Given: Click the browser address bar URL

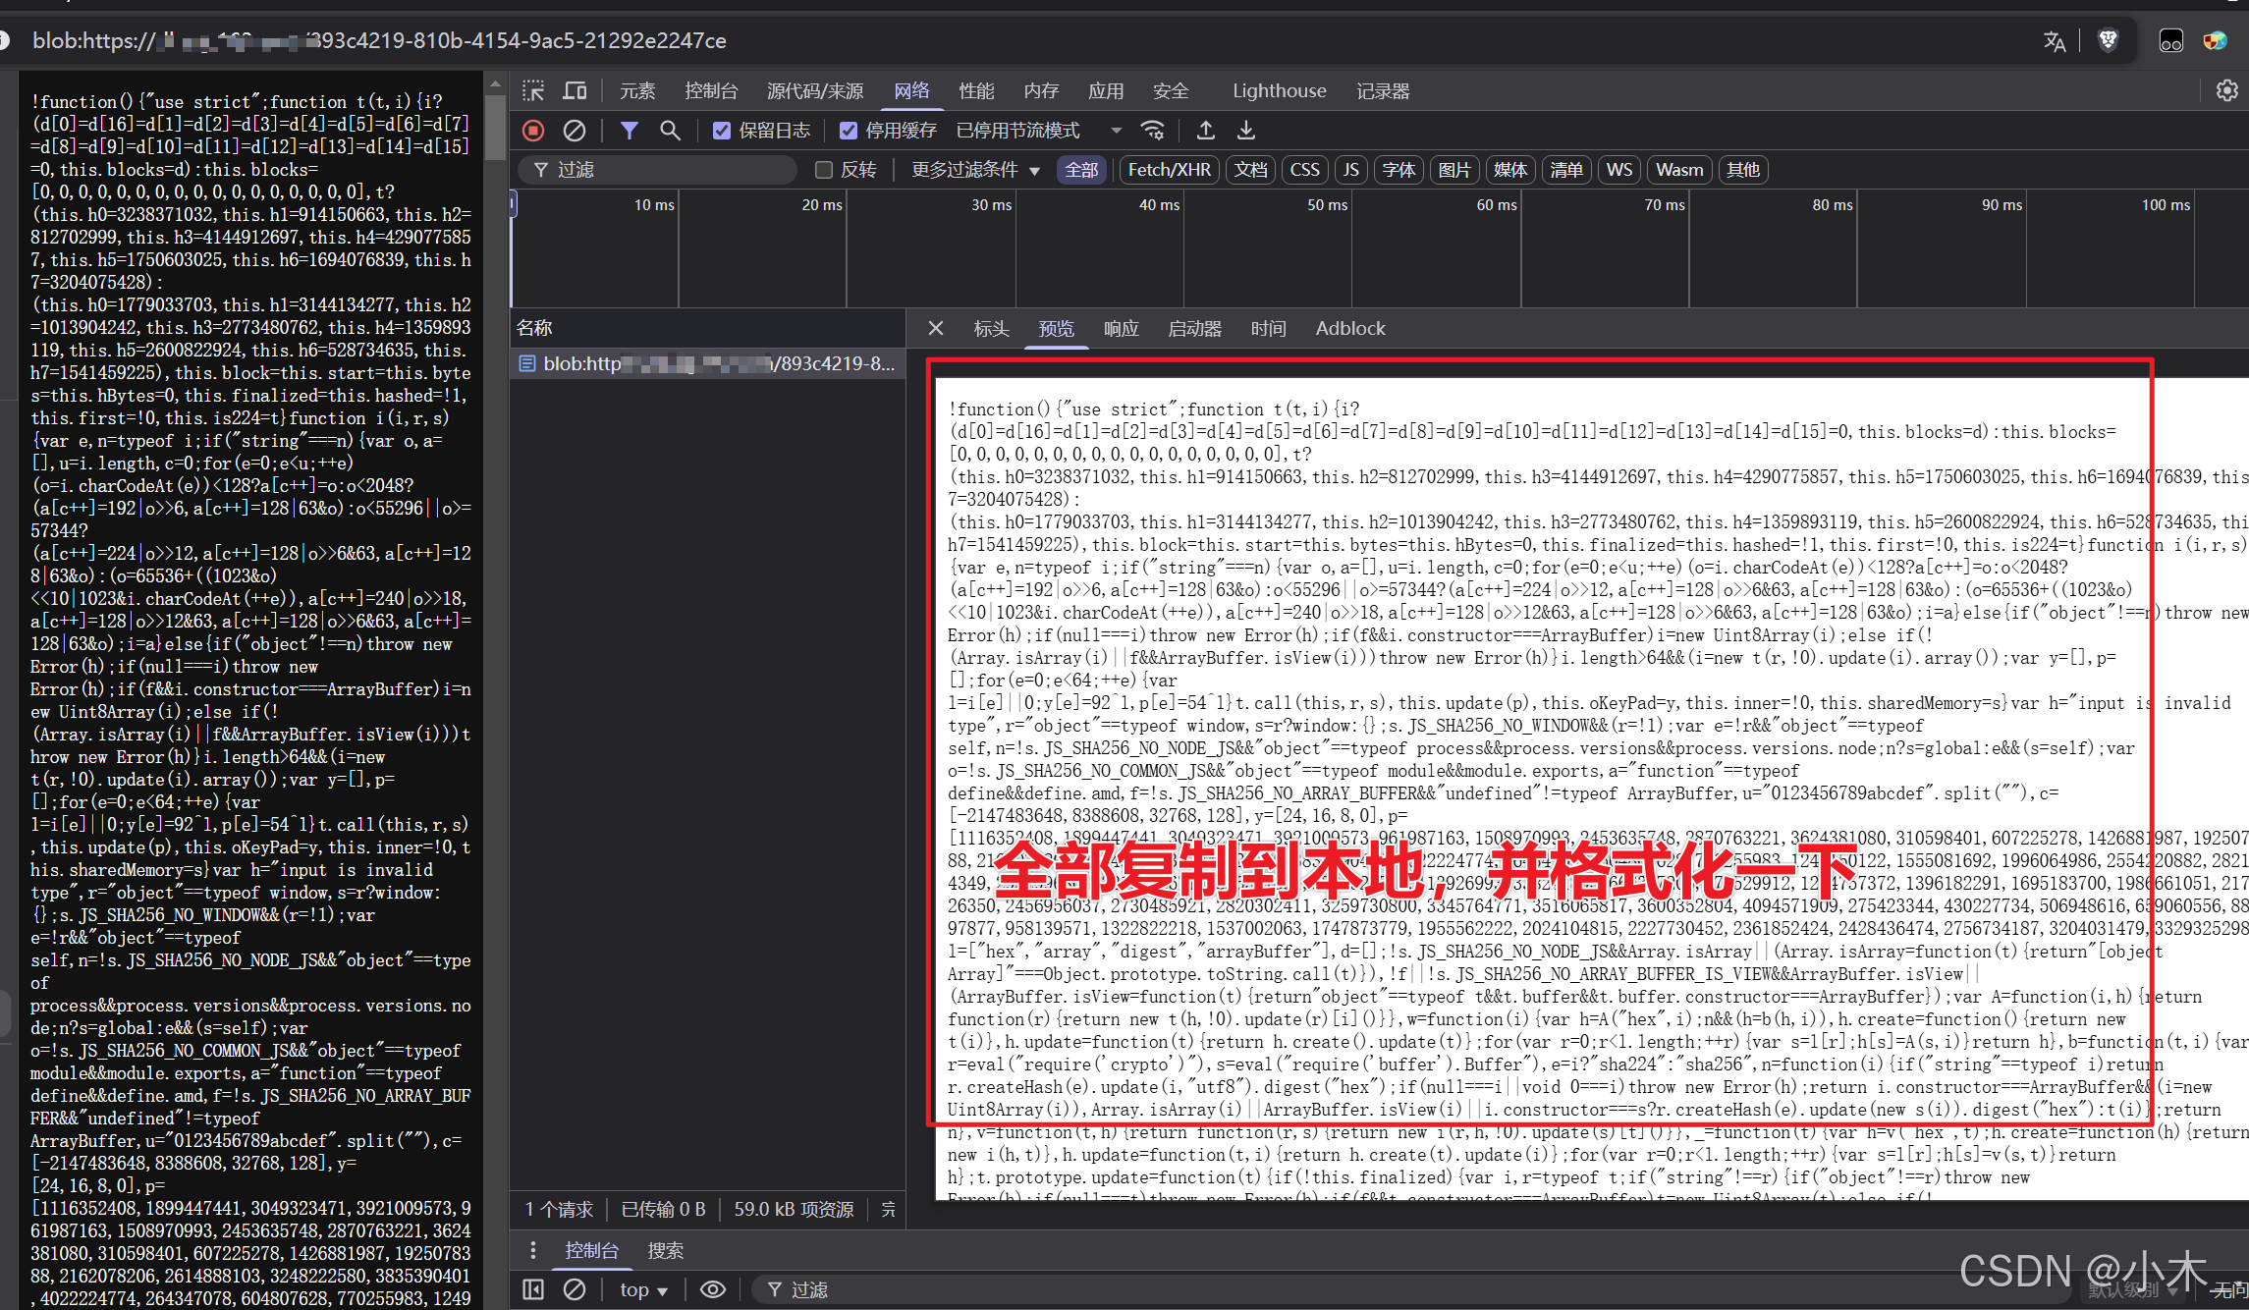Looking at the screenshot, I should 379,40.
